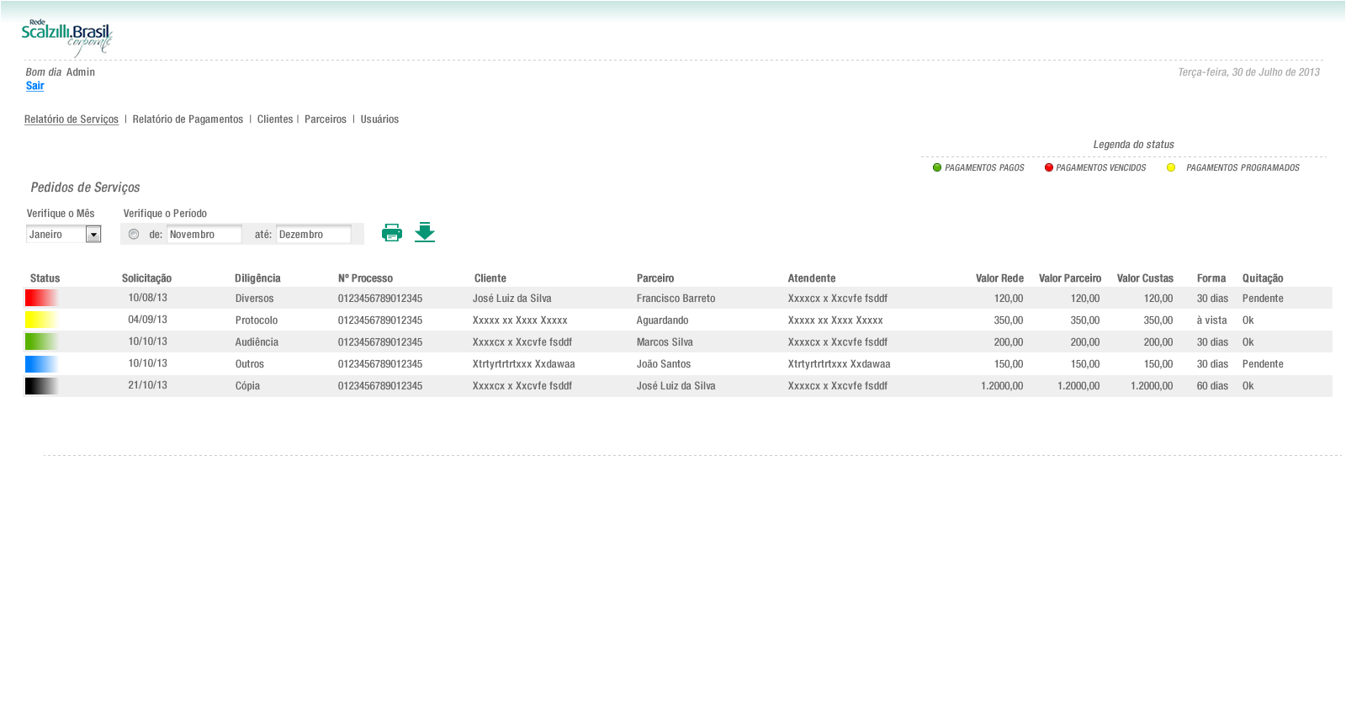Click the Scalzilli Brasil logo
The width and height of the screenshot is (1346, 725).
[x=66, y=38]
